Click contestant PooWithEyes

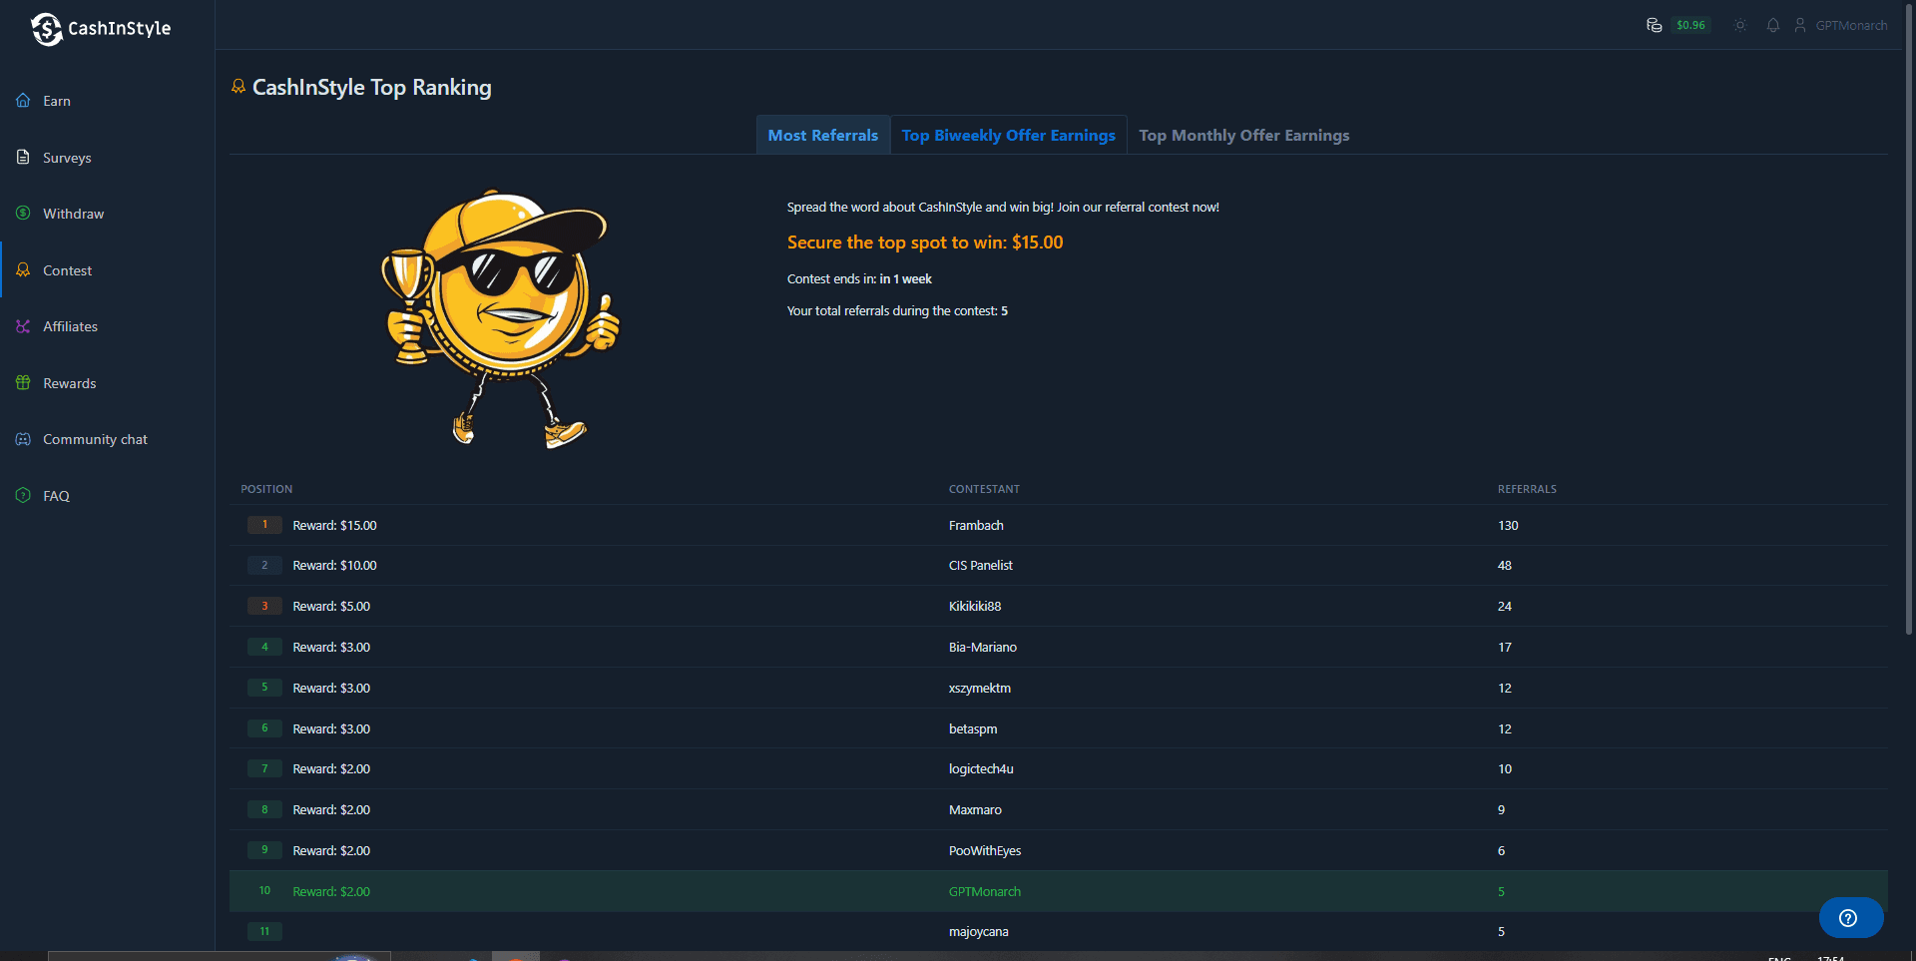click(x=985, y=850)
